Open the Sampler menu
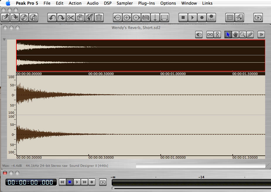271x192 pixels. (x=125, y=3)
